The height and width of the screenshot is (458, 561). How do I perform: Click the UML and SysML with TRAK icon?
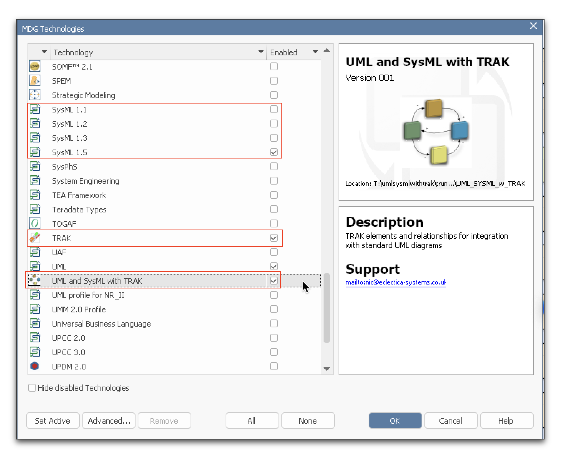tap(35, 281)
